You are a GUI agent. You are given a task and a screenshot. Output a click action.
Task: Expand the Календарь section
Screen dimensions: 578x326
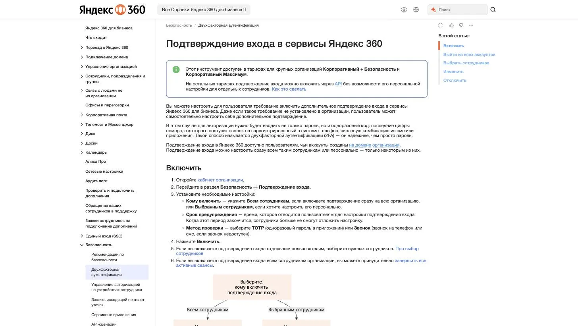[82, 152]
